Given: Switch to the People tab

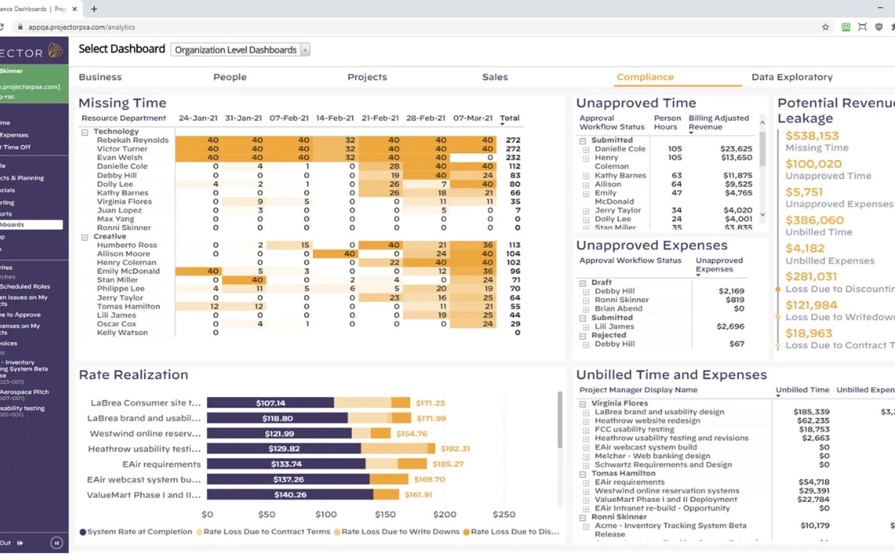Looking at the screenshot, I should pyautogui.click(x=230, y=77).
